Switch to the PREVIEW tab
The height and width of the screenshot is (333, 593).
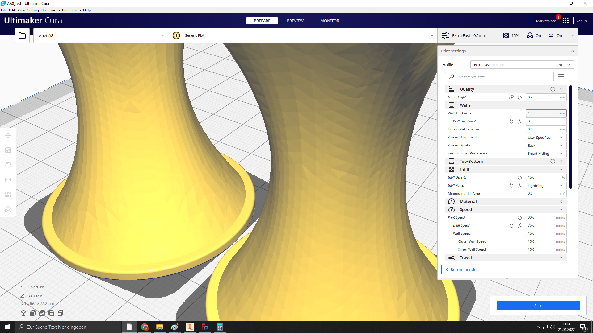[x=295, y=21]
